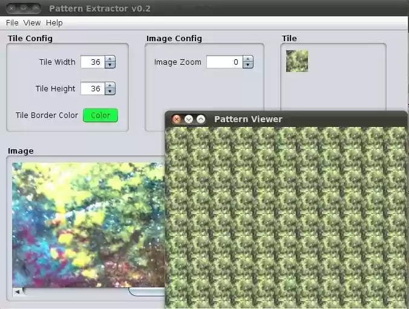Minimize the Pattern Viewer window
Image resolution: width=409 pixels, height=309 pixels.
click(x=189, y=119)
